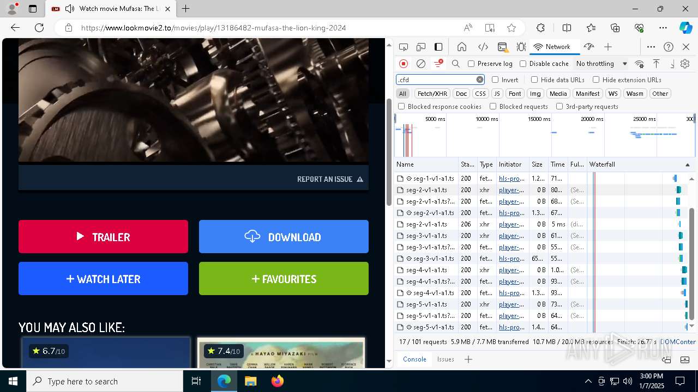698x392 pixels.
Task: Clear the .cfd filter text
Action: [x=480, y=79]
